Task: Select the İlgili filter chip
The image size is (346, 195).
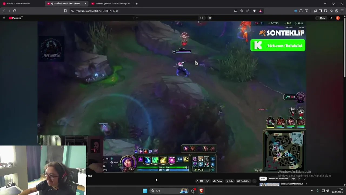Action: [293, 178]
